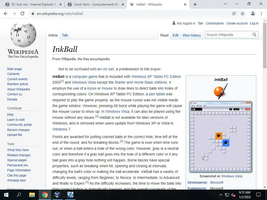
Task: Open File Explorer from the taskbar
Action: coord(32,195)
